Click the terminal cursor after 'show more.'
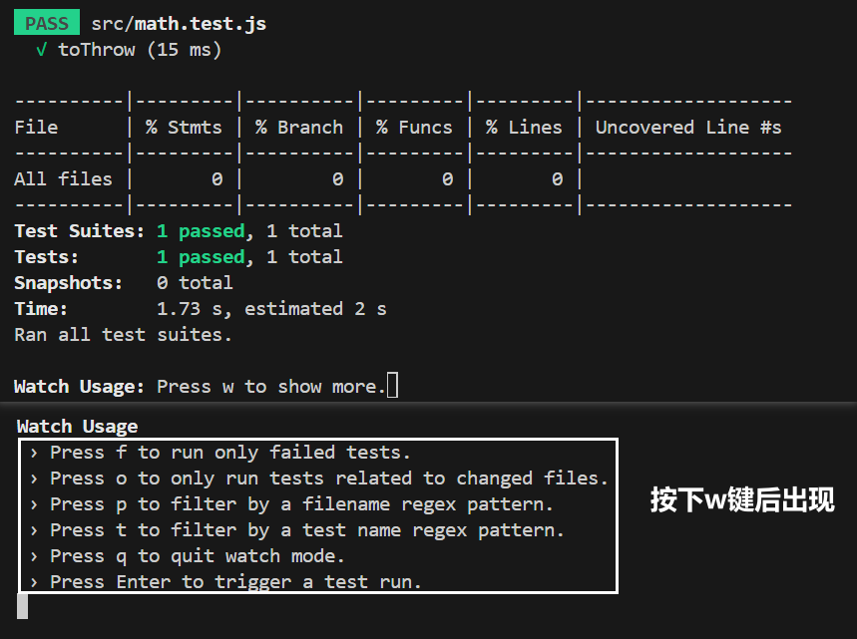 (x=392, y=386)
